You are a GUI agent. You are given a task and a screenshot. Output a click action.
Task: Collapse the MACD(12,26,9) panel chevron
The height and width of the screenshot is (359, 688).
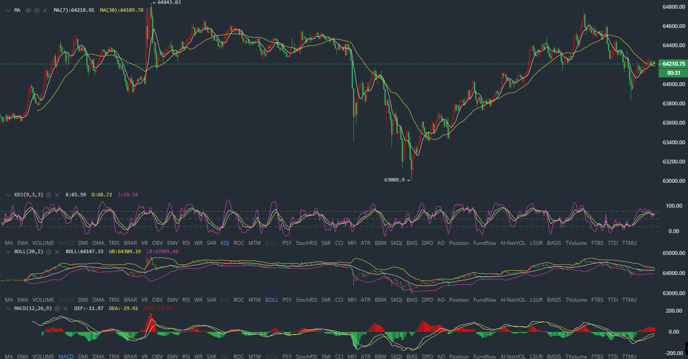coord(8,309)
